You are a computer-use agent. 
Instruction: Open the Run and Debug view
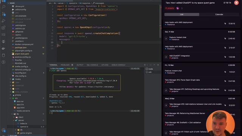tap(3, 21)
